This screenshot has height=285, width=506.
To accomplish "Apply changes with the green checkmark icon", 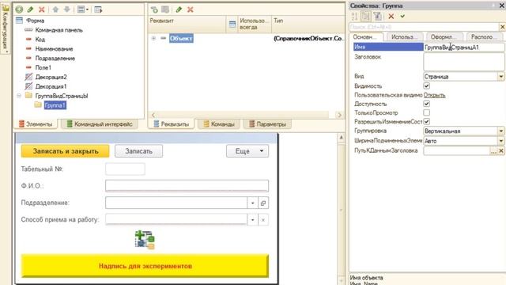I will click(x=402, y=16).
